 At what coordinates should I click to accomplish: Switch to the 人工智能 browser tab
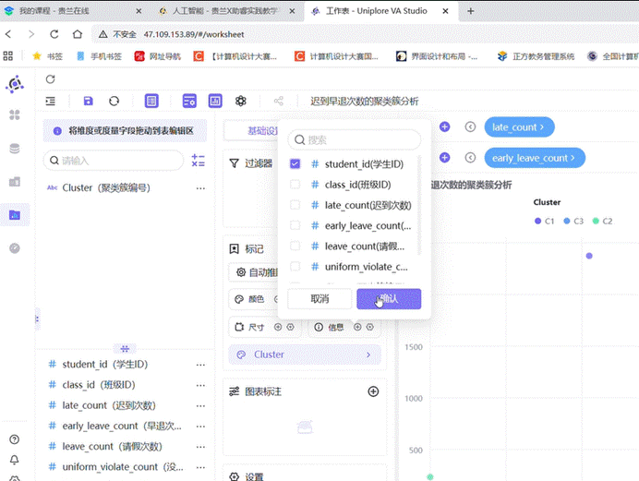point(226,11)
